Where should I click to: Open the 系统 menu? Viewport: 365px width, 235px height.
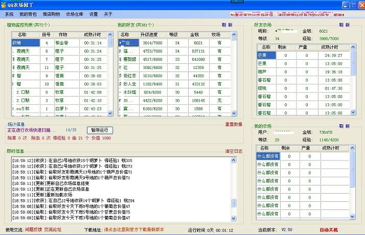[9, 14]
